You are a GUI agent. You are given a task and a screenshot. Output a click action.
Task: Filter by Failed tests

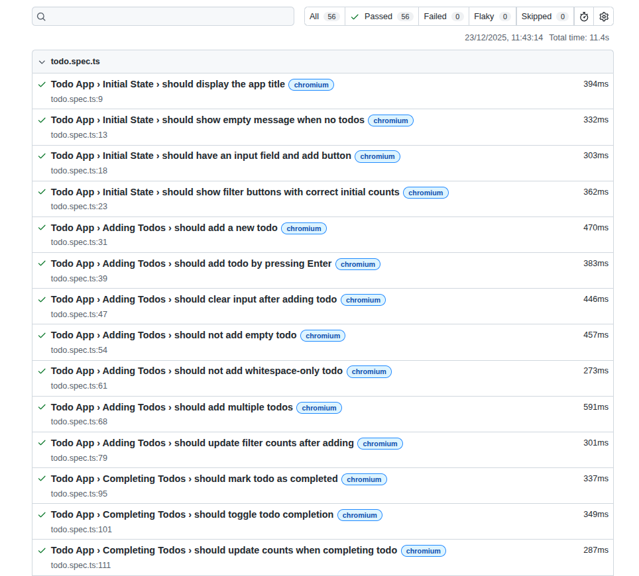[443, 17]
